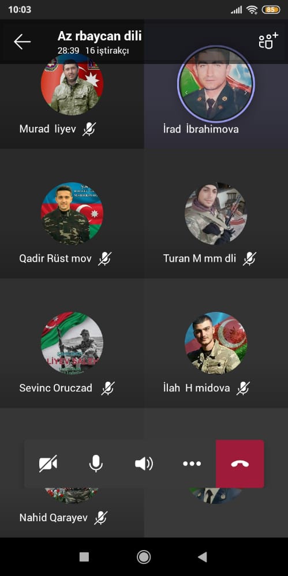
Task: Open the add participants icon
Action: [x=268, y=41]
